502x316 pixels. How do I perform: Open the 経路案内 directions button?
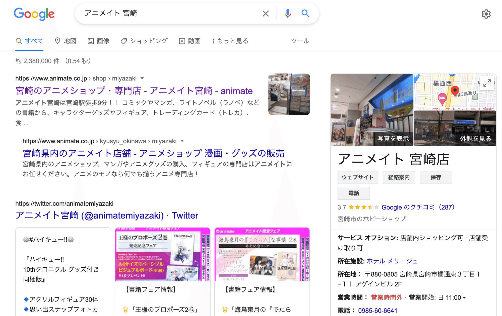399,177
